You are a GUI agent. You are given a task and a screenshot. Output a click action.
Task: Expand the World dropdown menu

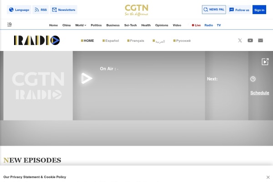(x=81, y=25)
